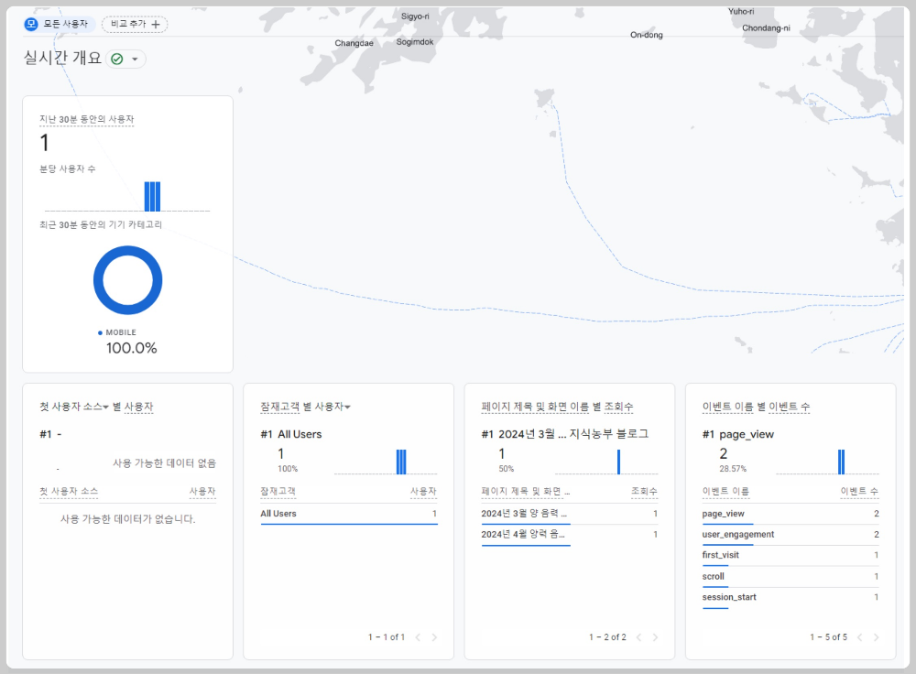The width and height of the screenshot is (916, 674).
Task: Go to previous page in page views card
Action: point(638,637)
